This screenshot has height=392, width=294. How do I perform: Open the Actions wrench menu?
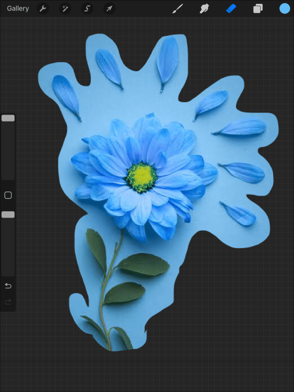(x=43, y=9)
